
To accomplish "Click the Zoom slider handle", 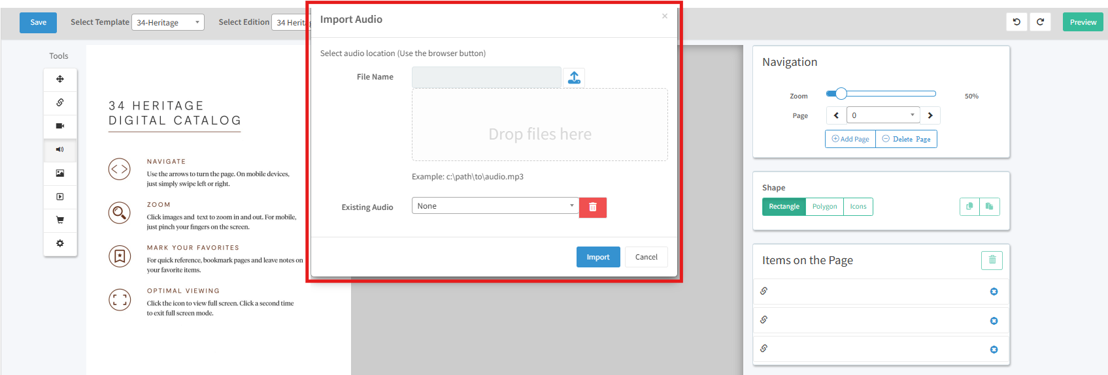I will pos(841,94).
